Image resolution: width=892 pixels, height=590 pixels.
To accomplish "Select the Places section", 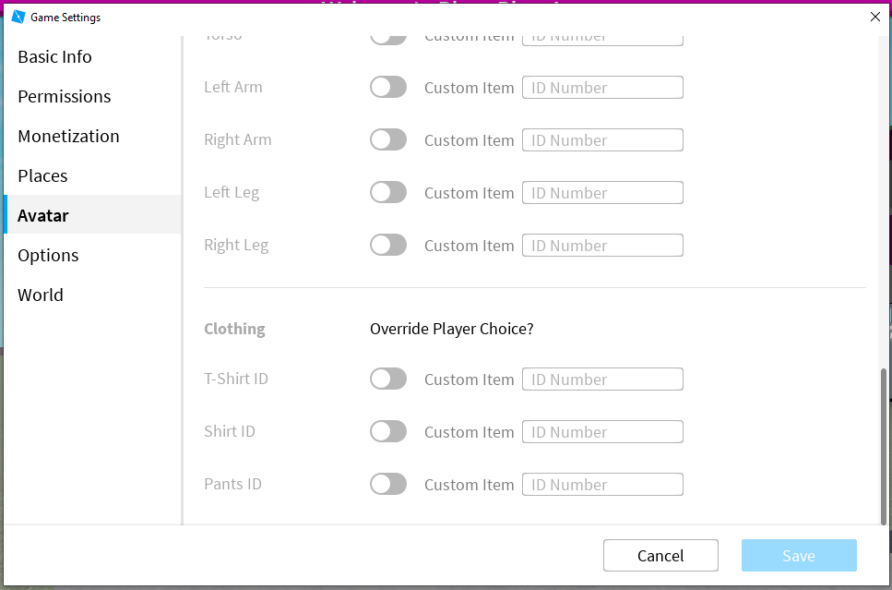I will click(x=42, y=175).
